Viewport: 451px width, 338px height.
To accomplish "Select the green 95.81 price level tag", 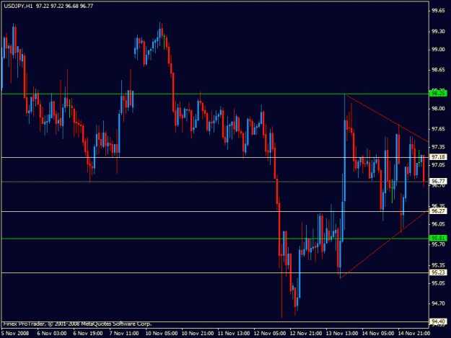I will coord(438,238).
